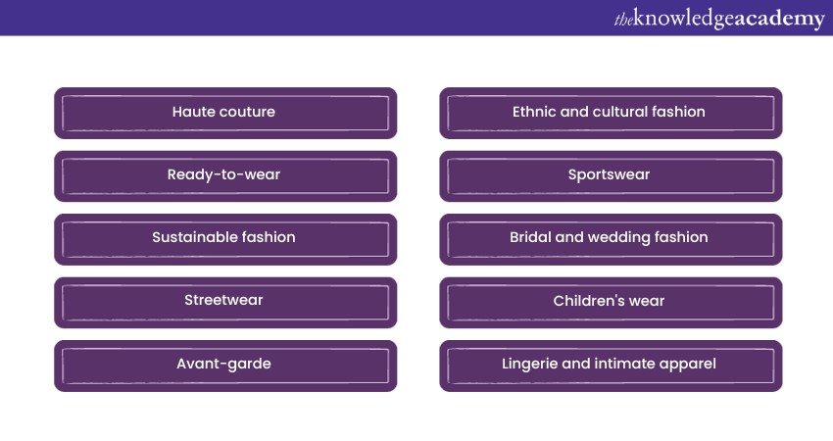Select the Children's wear box

[610, 301]
